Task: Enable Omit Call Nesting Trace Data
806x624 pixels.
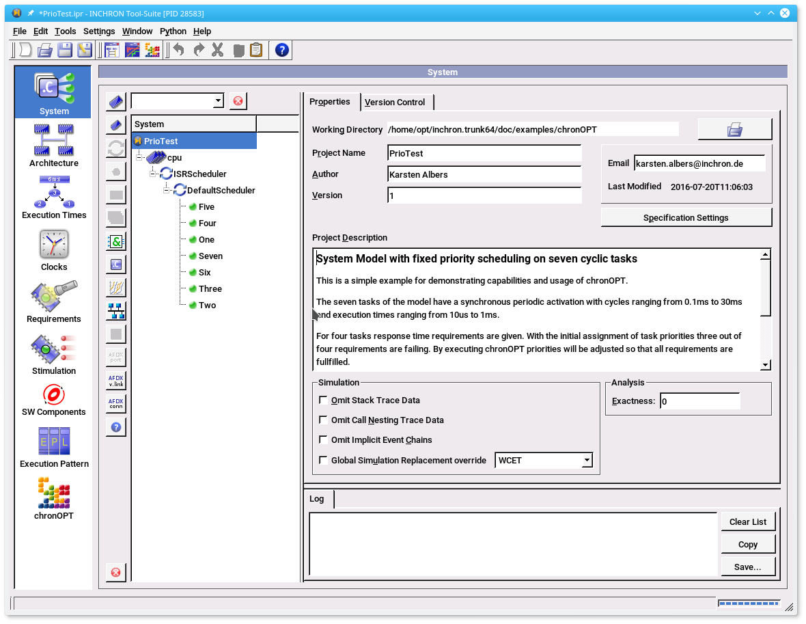Action: point(323,420)
